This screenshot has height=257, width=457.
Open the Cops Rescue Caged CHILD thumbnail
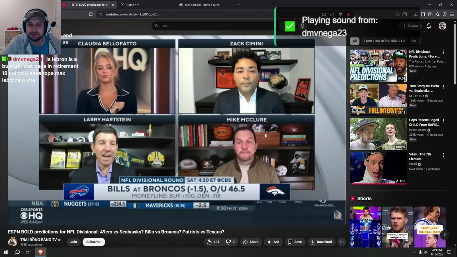pos(378,134)
